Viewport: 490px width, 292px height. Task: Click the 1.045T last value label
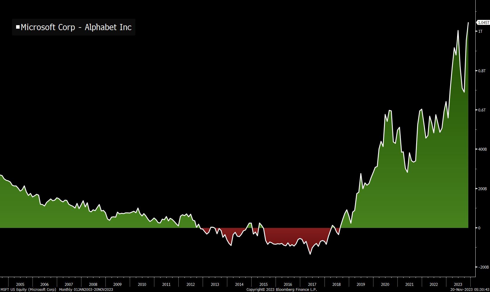tap(483, 23)
